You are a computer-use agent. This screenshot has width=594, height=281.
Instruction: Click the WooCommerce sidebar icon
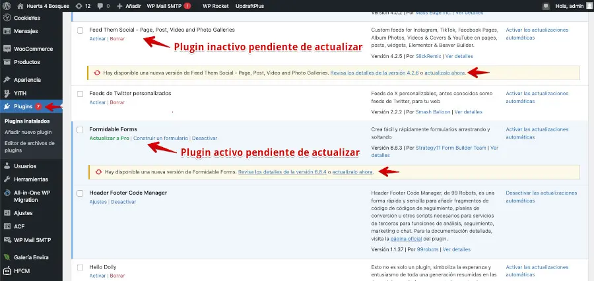[x=7, y=48]
